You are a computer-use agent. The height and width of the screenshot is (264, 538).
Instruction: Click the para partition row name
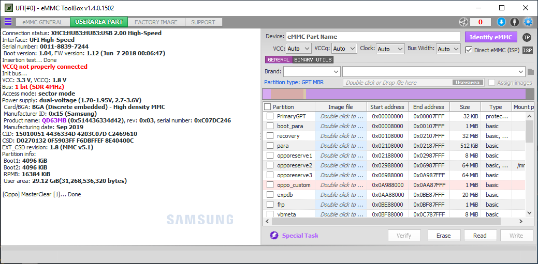[x=283, y=146]
